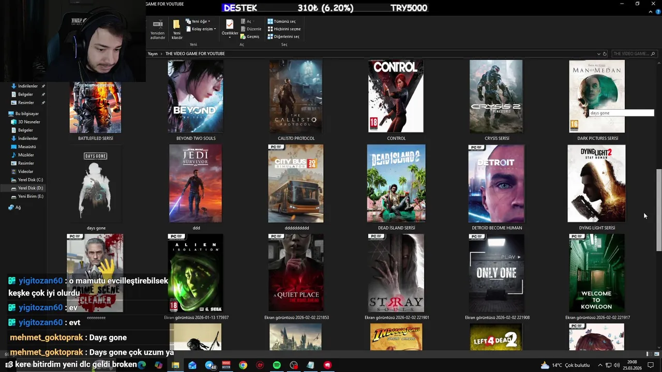The width and height of the screenshot is (662, 372).
Task: Click the volume icon in system tray
Action: pos(616,365)
